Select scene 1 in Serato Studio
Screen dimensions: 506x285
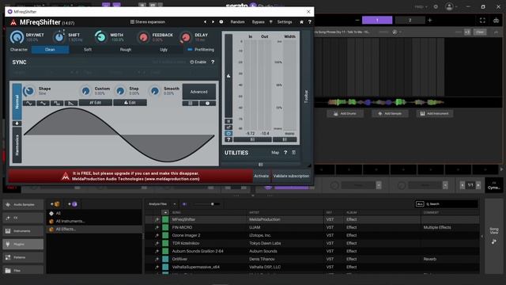click(377, 20)
